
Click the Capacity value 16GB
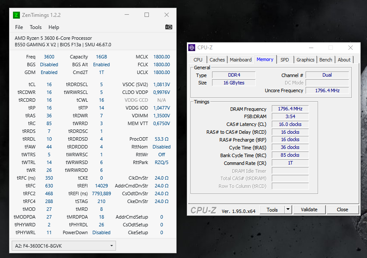click(101, 57)
